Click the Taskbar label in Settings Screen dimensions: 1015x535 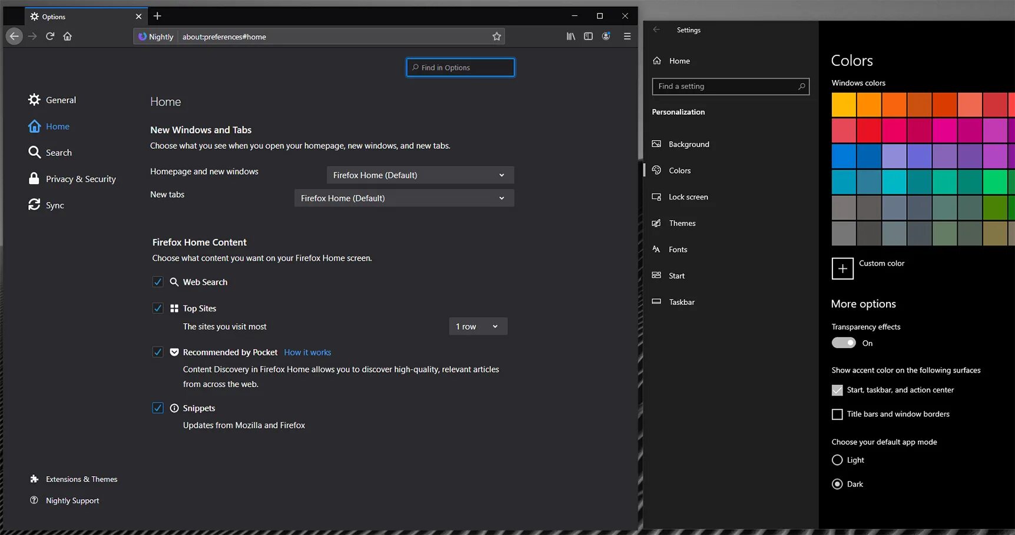click(x=682, y=302)
